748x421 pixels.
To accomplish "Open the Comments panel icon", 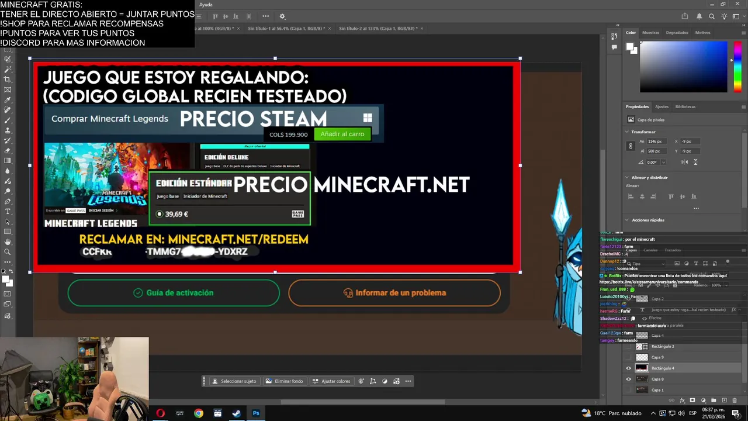I will [x=614, y=47].
